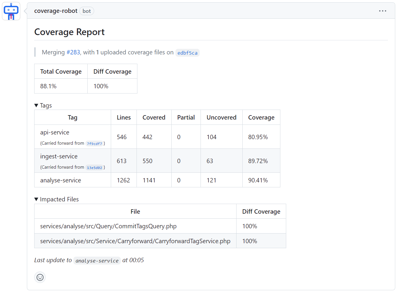Open carried-forward commit 13e5d02

94,167
